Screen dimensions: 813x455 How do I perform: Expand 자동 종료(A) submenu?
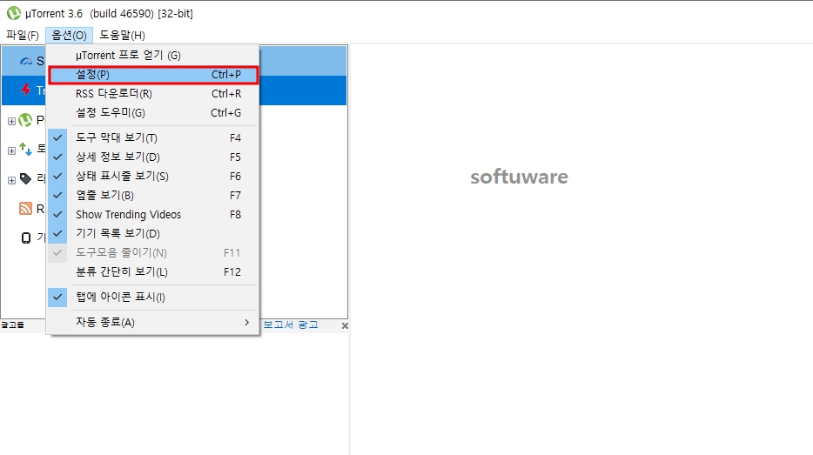153,323
